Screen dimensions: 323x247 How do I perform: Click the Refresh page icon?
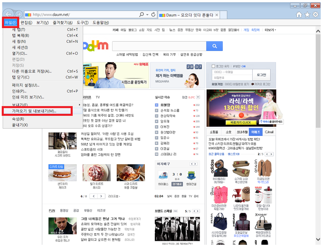click(x=153, y=14)
